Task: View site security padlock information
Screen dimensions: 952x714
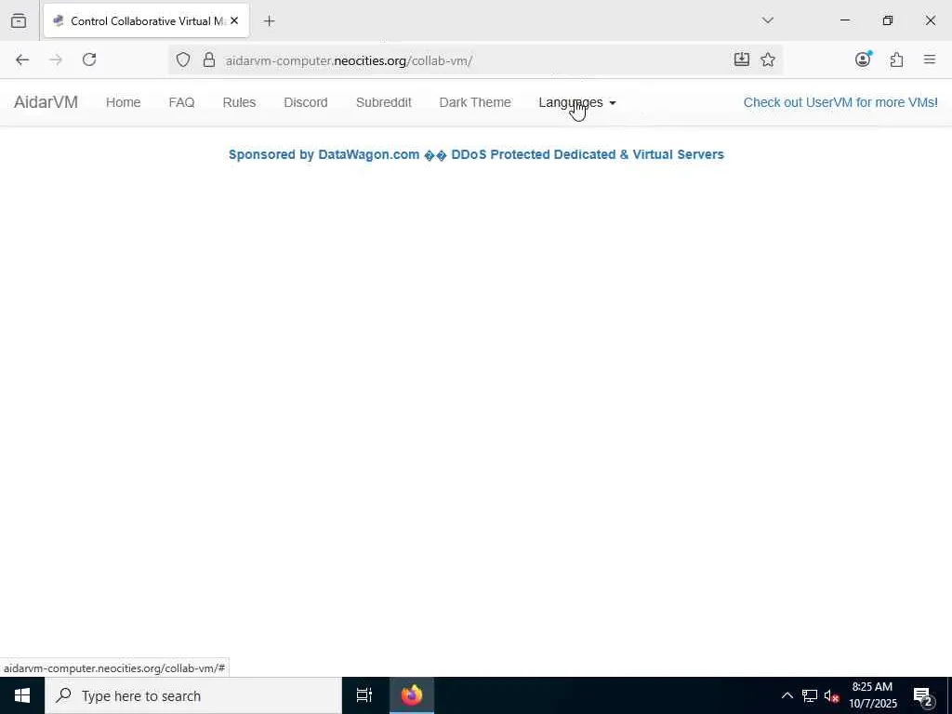Action: coord(209,59)
